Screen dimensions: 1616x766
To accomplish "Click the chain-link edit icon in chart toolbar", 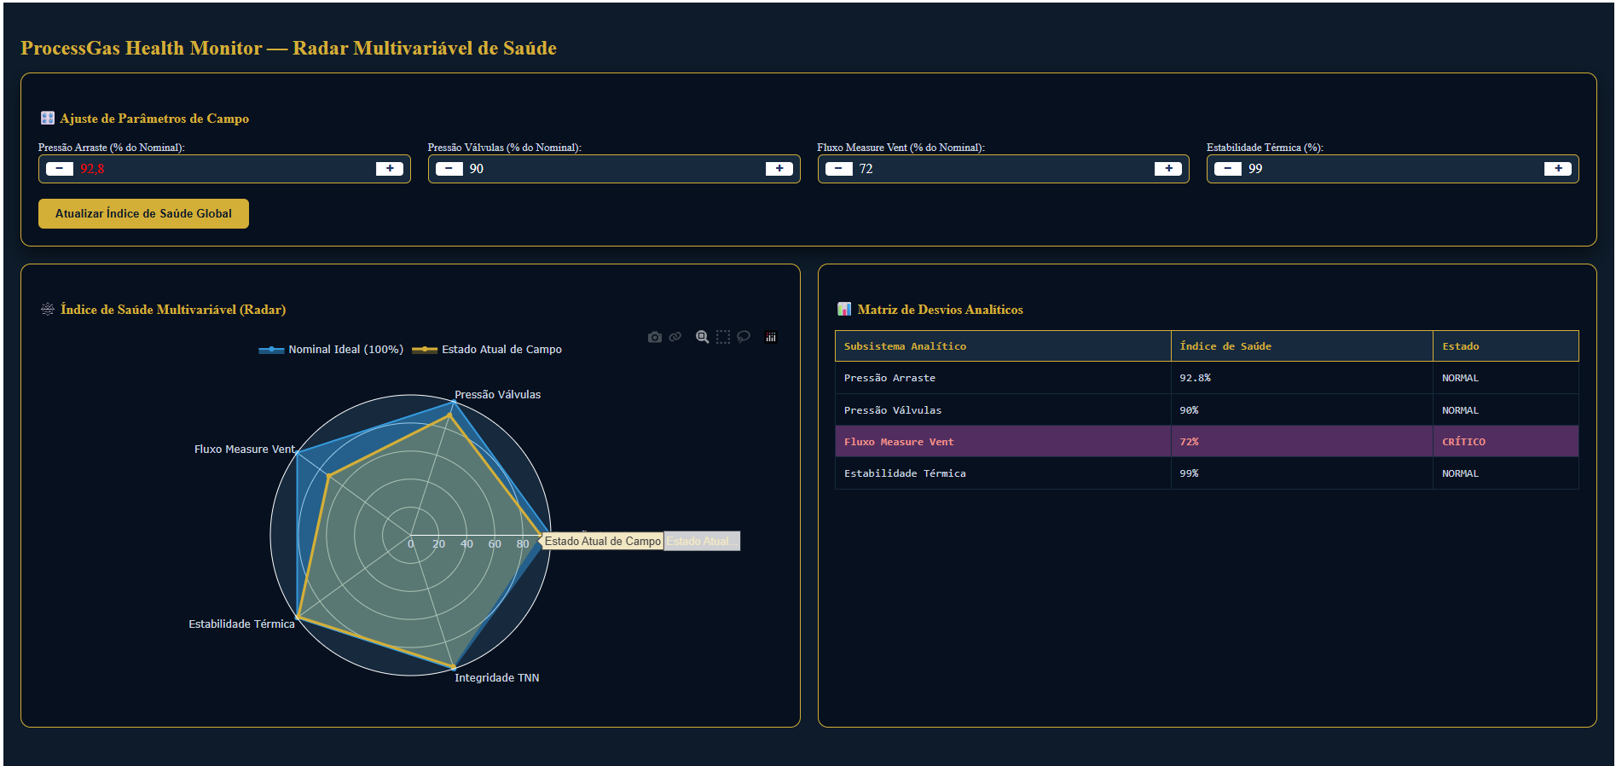I will pyautogui.click(x=675, y=337).
